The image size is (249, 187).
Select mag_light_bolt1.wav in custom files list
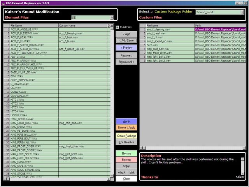pyautogui.click(x=193, y=57)
